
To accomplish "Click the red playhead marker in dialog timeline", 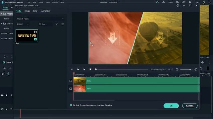I will point(74,73).
